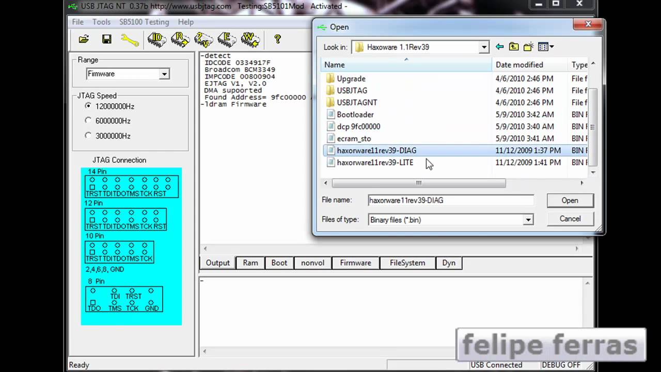Click the chip verify icon
Screen dimensions: 661x372
tap(203, 40)
